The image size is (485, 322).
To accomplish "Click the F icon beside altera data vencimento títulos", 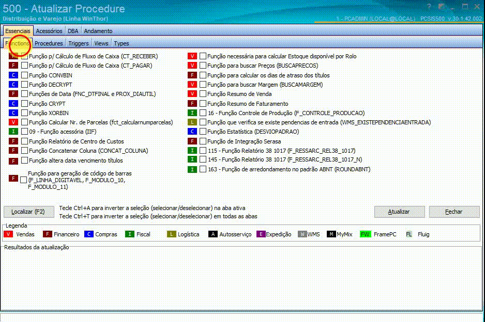I will click(x=13, y=161).
